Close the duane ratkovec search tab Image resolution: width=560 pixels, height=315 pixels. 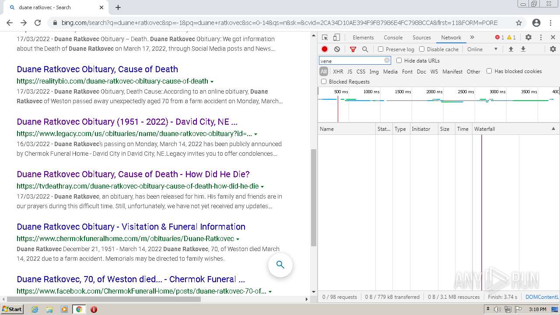(x=101, y=7)
